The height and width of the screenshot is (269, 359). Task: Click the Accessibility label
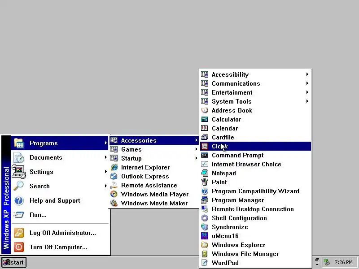coord(230,74)
